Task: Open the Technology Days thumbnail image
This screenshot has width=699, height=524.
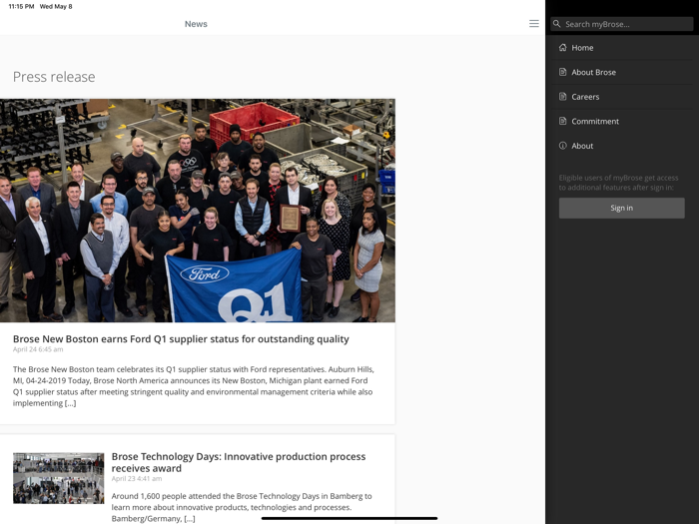Action: 58,478
